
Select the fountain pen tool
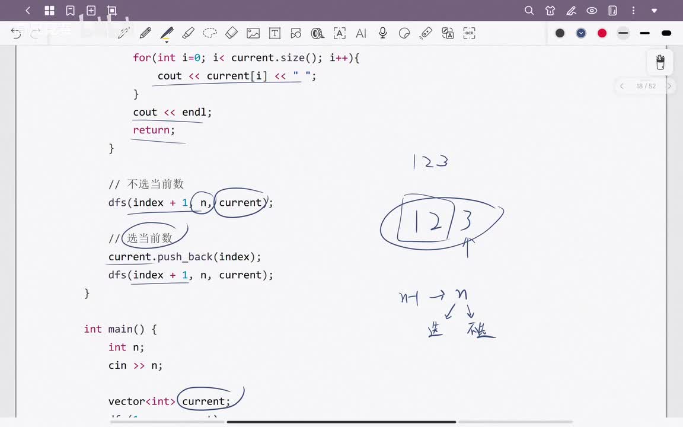tap(124, 33)
